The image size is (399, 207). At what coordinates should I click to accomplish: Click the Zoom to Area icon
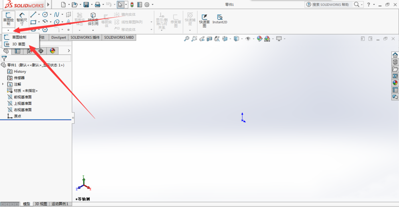pos(194,39)
